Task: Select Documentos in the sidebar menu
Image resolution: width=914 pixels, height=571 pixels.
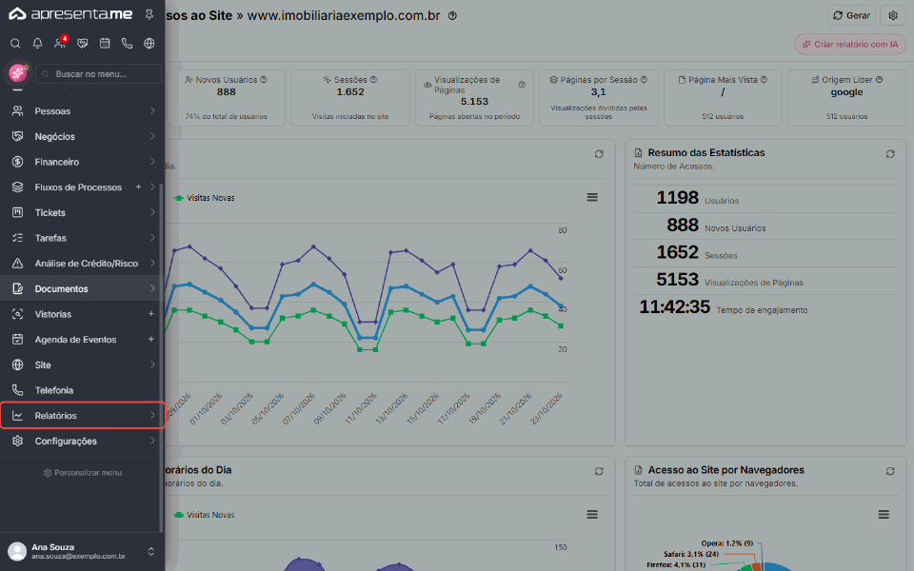Action: coord(80,288)
